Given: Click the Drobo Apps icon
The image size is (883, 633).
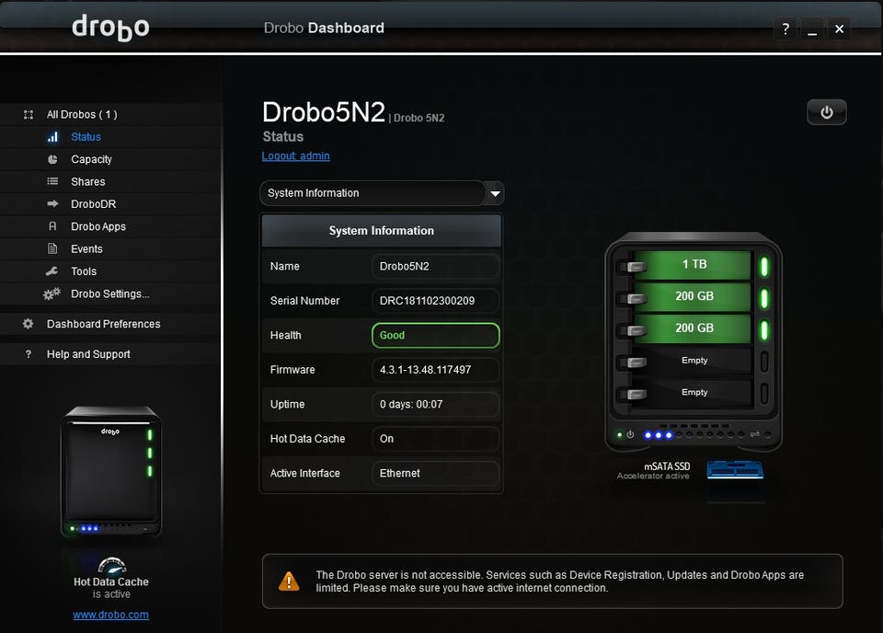Looking at the screenshot, I should [x=52, y=226].
